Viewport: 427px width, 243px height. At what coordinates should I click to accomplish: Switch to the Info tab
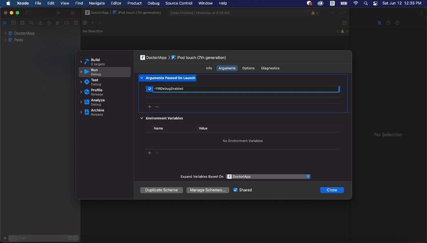209,68
